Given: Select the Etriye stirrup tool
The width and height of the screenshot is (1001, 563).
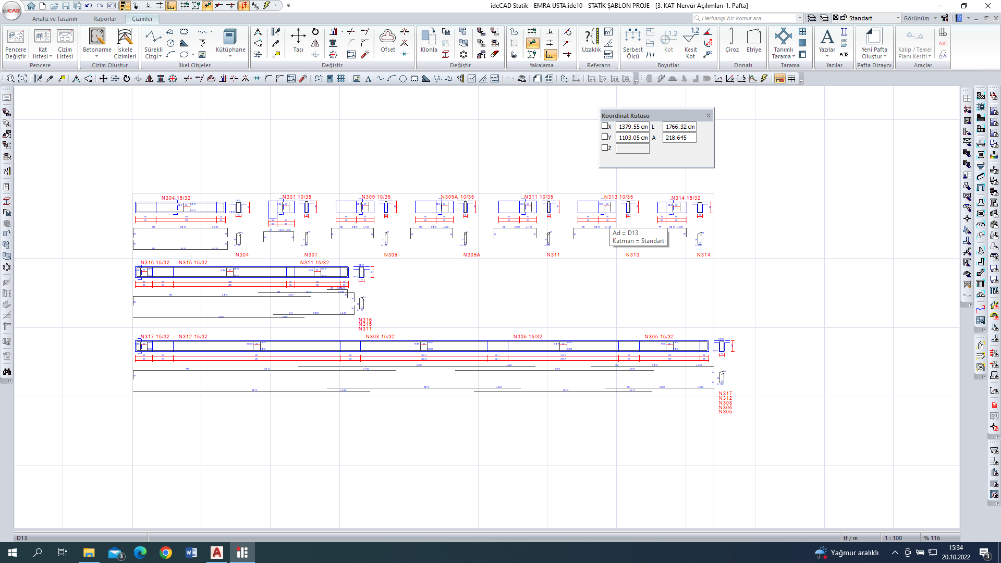Looking at the screenshot, I should point(753,41).
